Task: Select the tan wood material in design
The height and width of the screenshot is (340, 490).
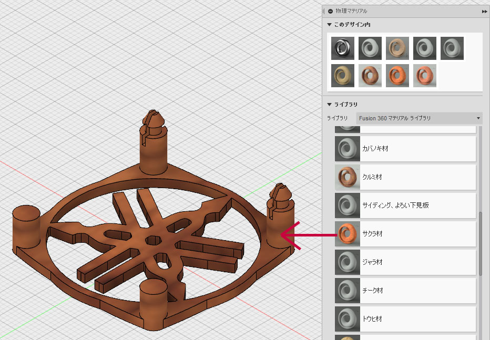Action: (397, 48)
